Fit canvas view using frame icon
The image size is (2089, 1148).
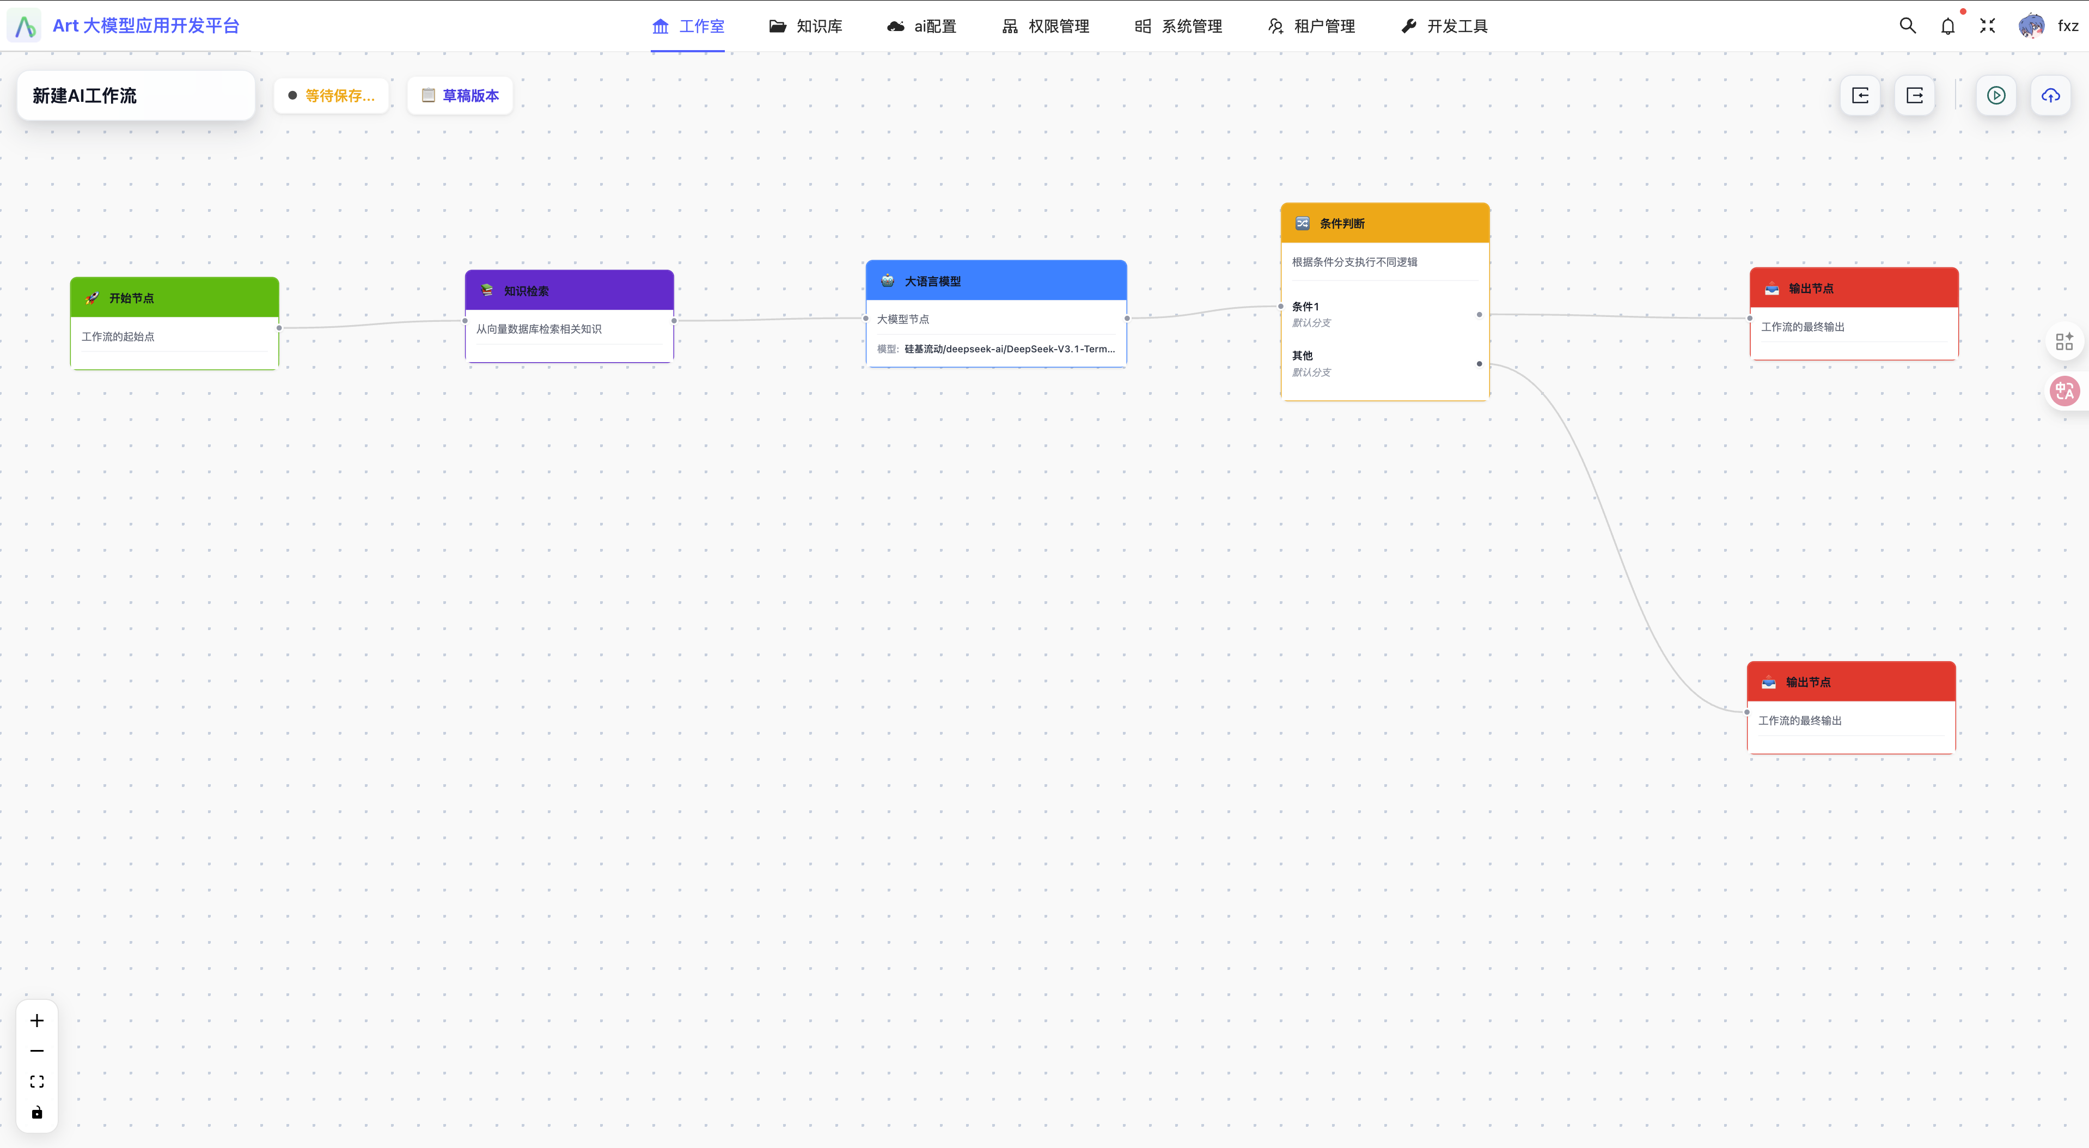[37, 1082]
